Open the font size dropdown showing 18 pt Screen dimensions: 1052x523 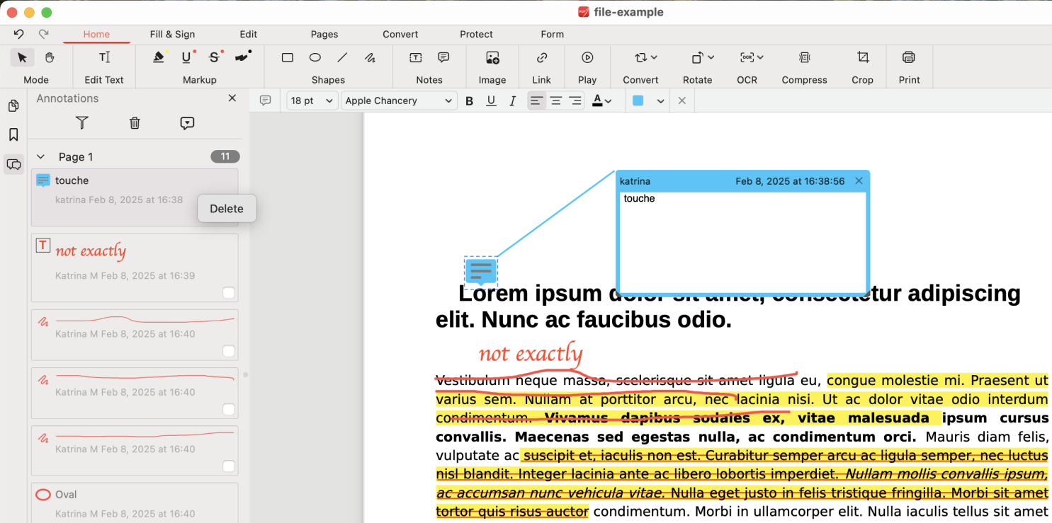click(x=311, y=100)
